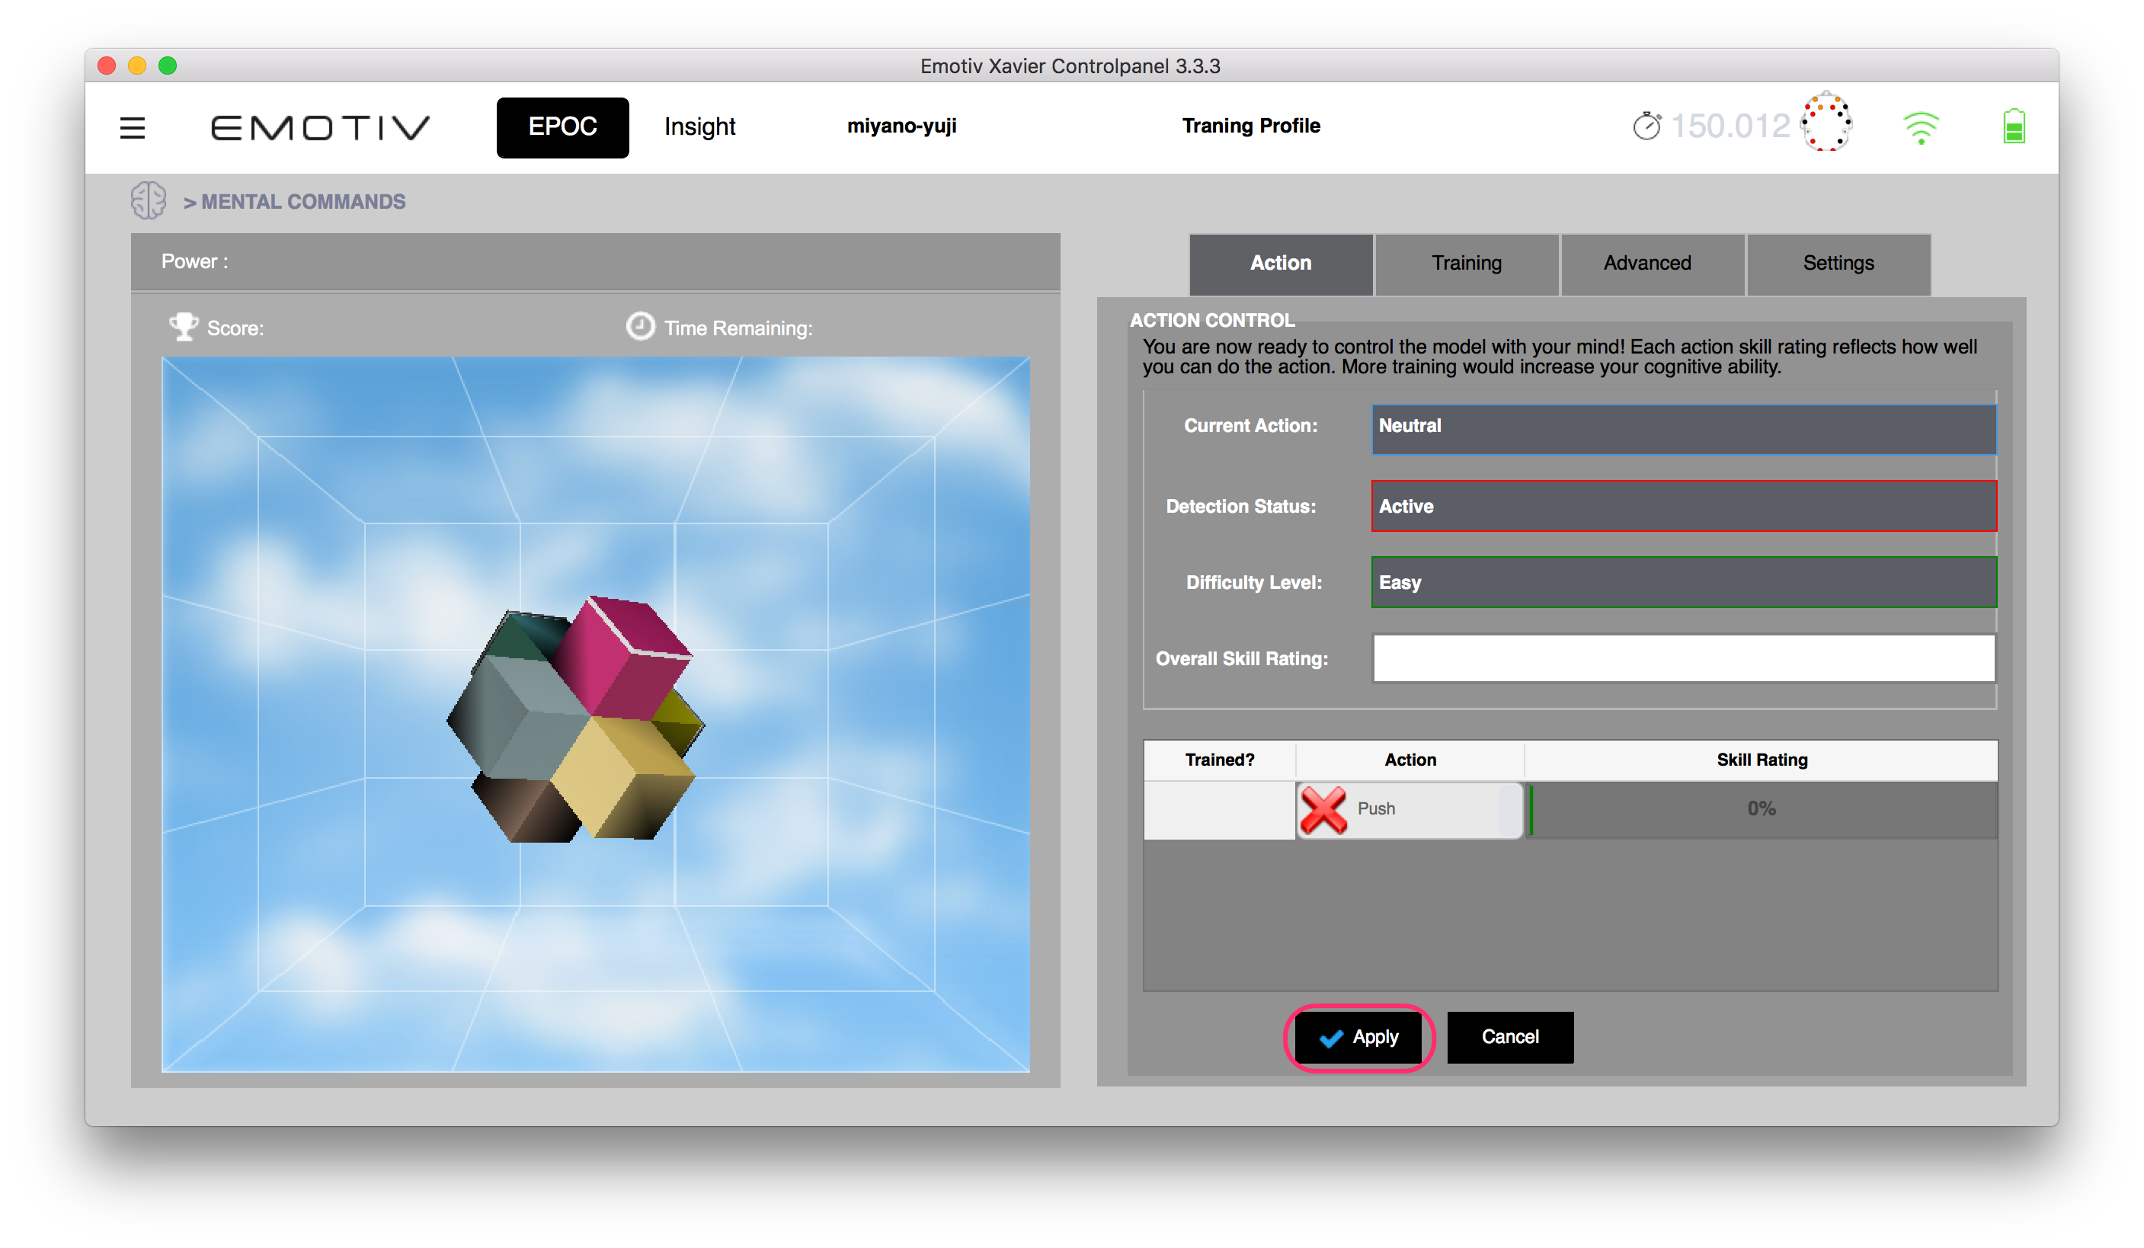
Task: Switch to the Training tab
Action: [x=1466, y=264]
